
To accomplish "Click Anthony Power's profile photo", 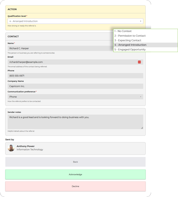I will coord(11,148).
